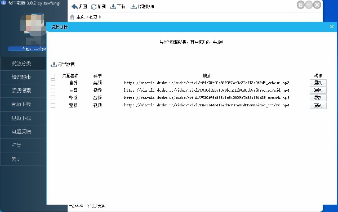Click the third row's mp3 URL text

coord(206,98)
